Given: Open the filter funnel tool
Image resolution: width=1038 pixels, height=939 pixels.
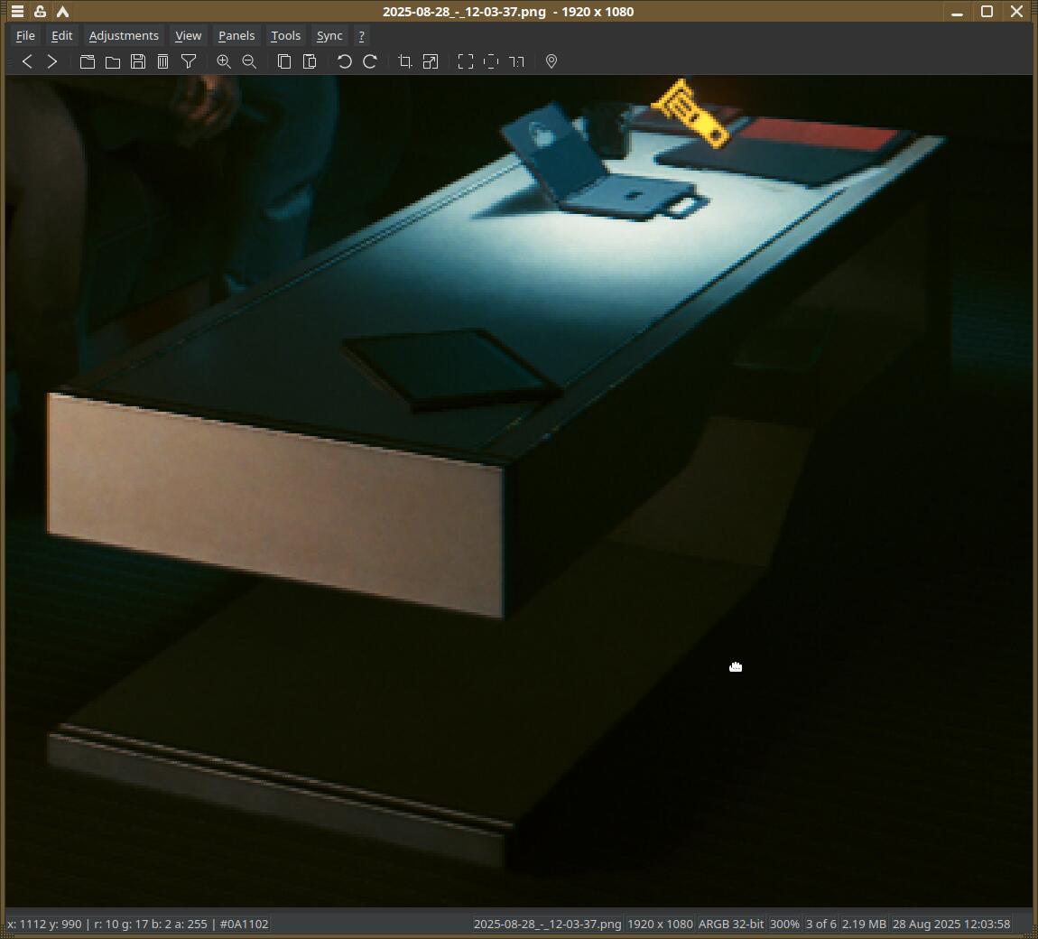Looking at the screenshot, I should click(x=189, y=61).
